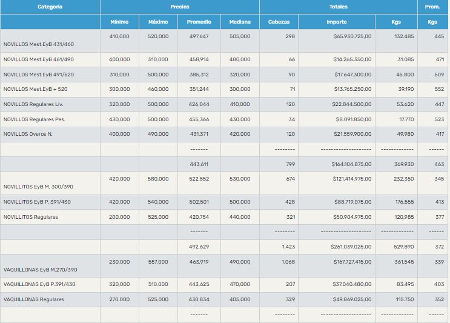
Task: Select the Mediana column header
Action: coord(240,22)
